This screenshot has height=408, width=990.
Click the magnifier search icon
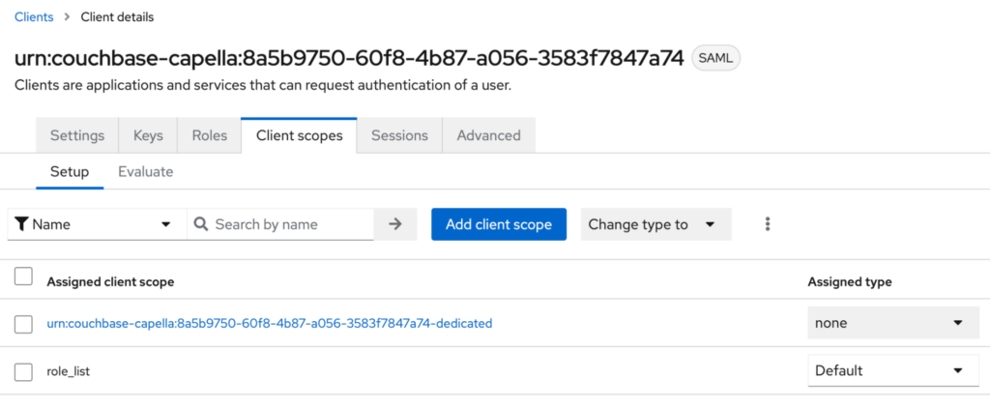201,224
